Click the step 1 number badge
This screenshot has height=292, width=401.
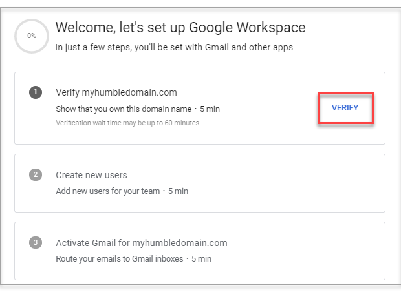click(35, 92)
